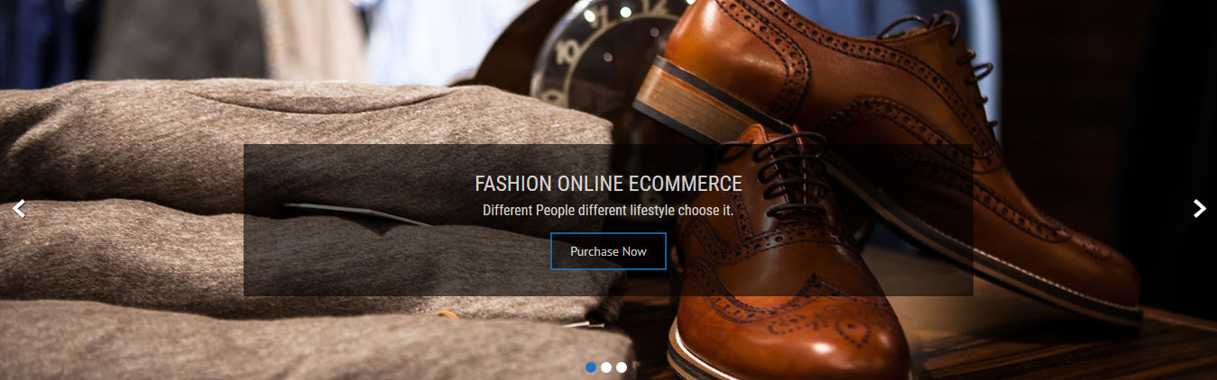1217x380 pixels.
Task: Open the shop via the blue-outlined Purchase button
Action: pos(608,251)
